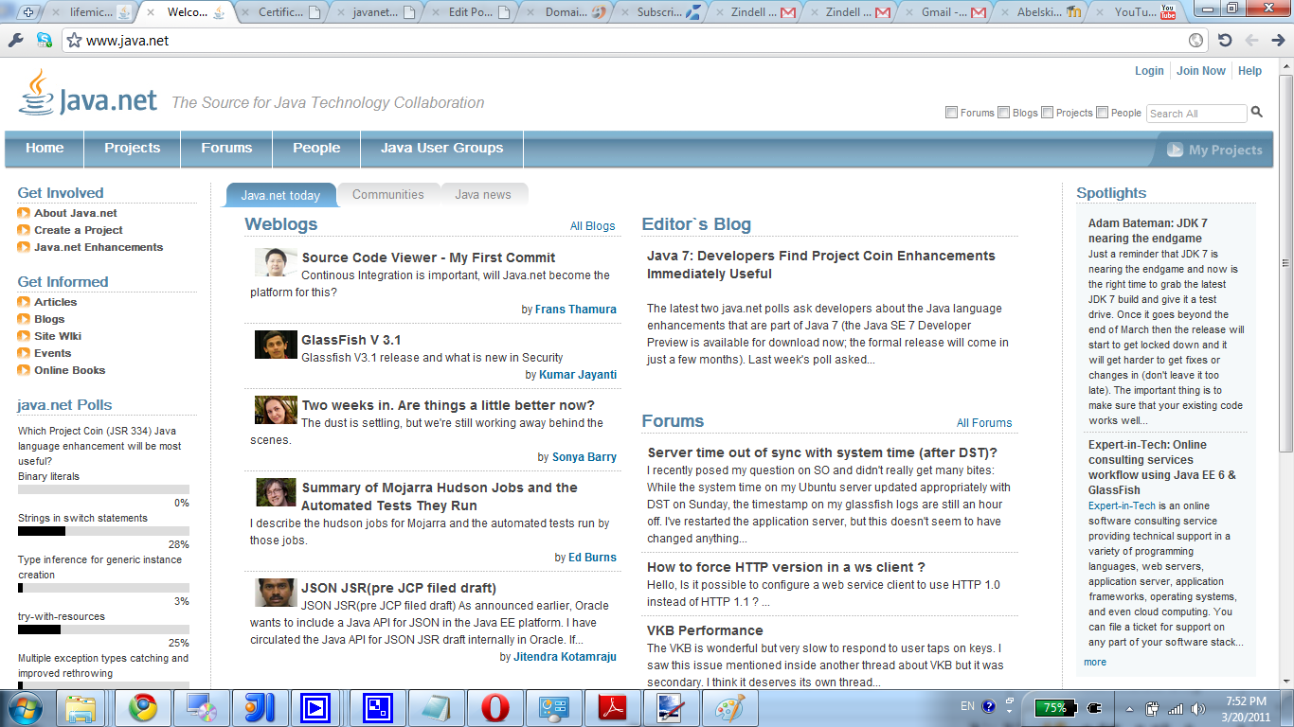1294x727 pixels.
Task: Check the People search filter checkbox
Action: click(1102, 113)
